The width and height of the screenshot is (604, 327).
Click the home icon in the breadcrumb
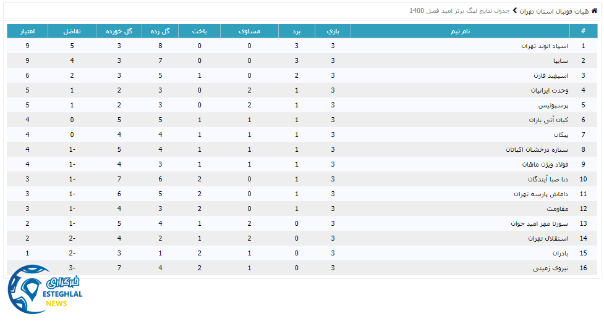click(594, 11)
